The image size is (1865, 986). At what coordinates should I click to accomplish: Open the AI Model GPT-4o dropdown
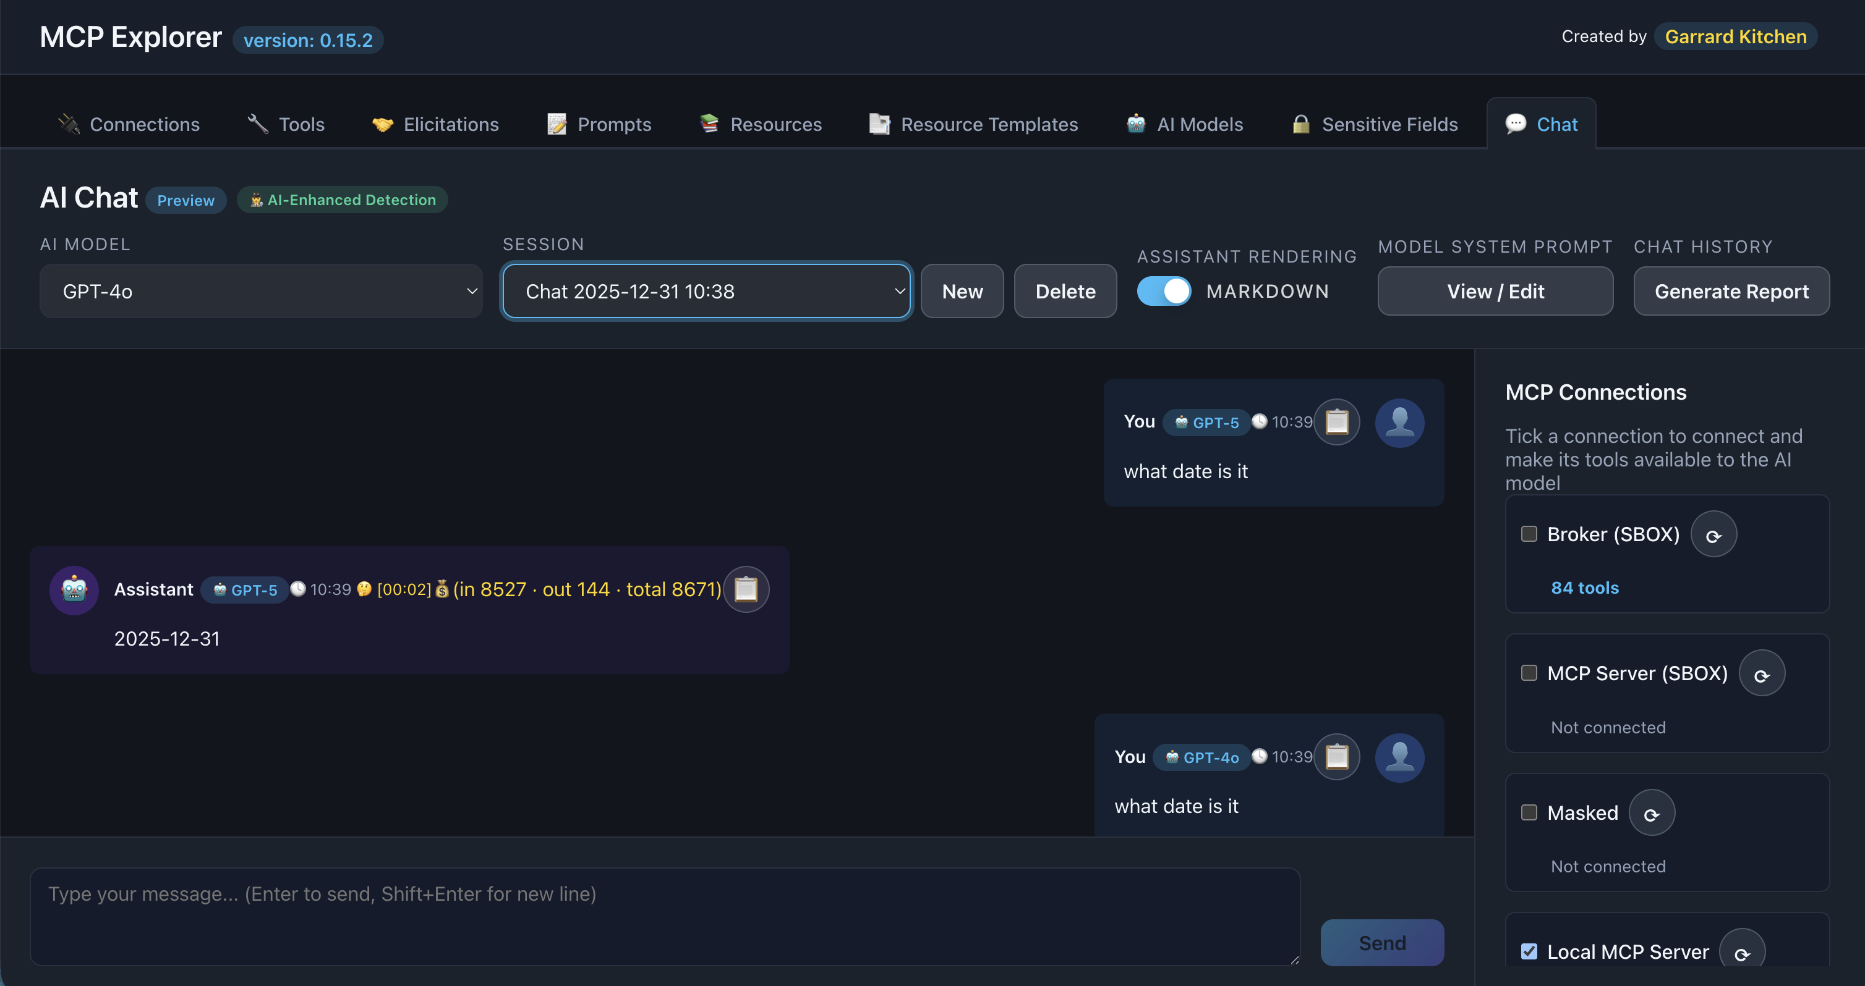[x=260, y=292]
